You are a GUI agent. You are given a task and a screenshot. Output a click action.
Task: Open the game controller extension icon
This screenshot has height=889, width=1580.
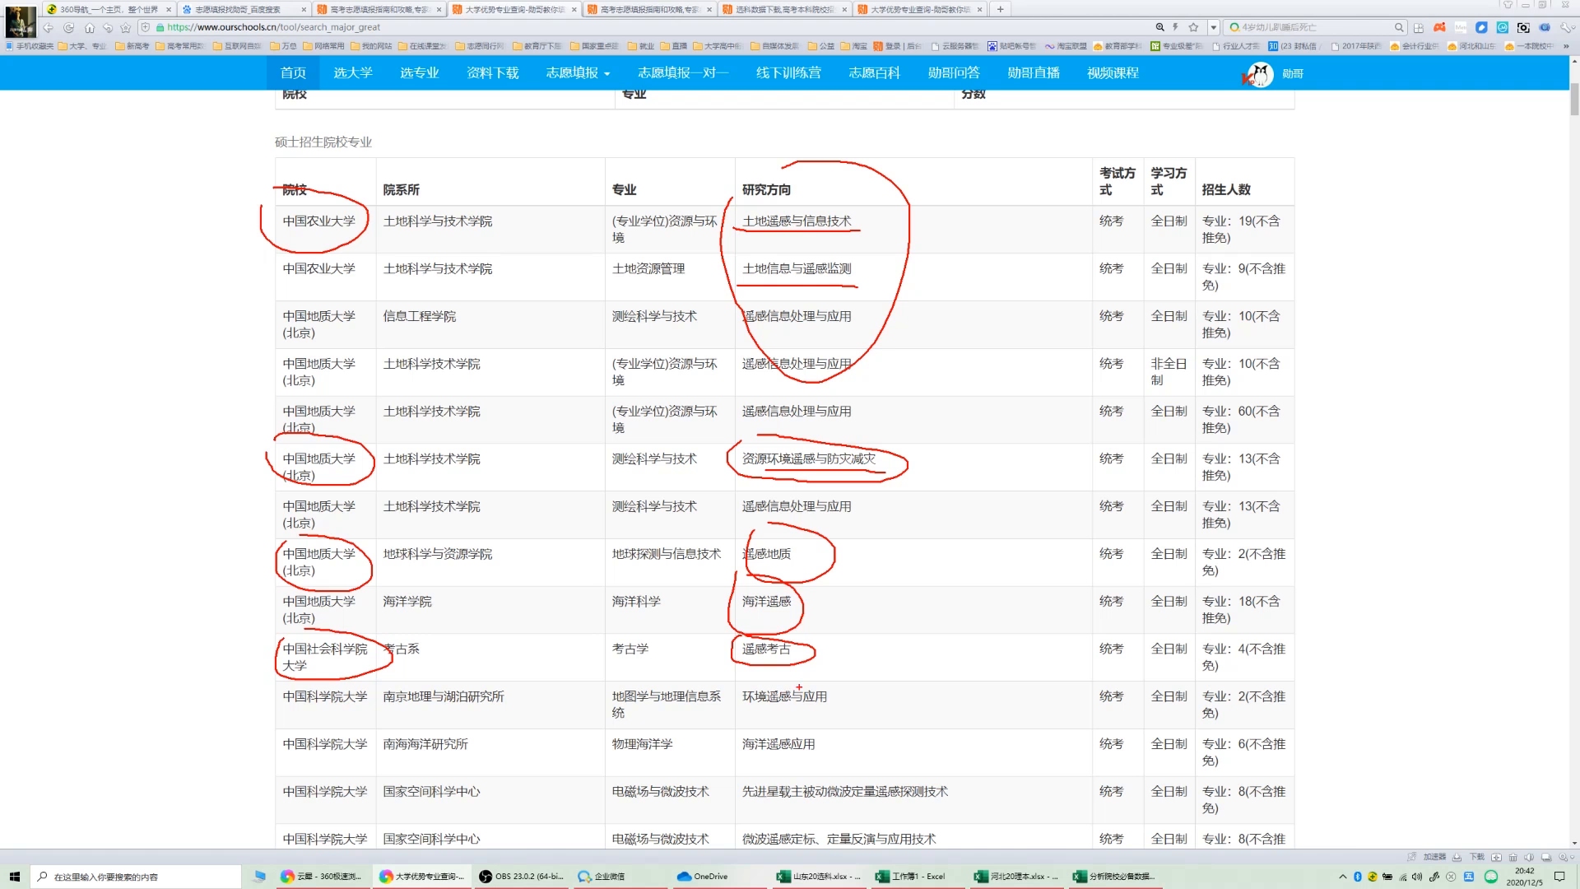(x=1439, y=27)
